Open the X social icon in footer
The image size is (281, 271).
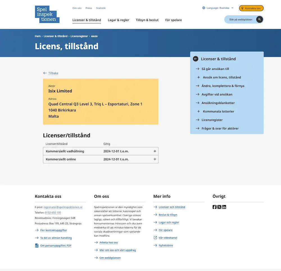[219, 207]
